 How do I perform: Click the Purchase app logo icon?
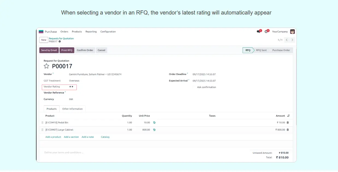41,32
